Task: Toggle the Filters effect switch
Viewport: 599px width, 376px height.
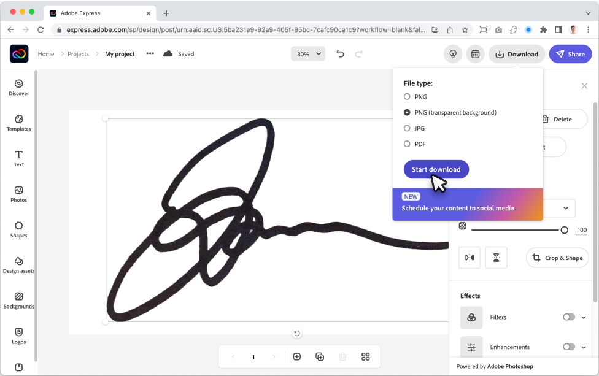Action: point(569,317)
